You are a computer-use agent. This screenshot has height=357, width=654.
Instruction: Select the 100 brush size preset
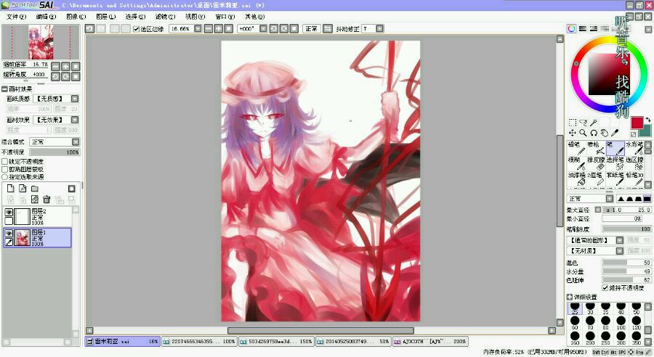pyautogui.click(x=621, y=322)
